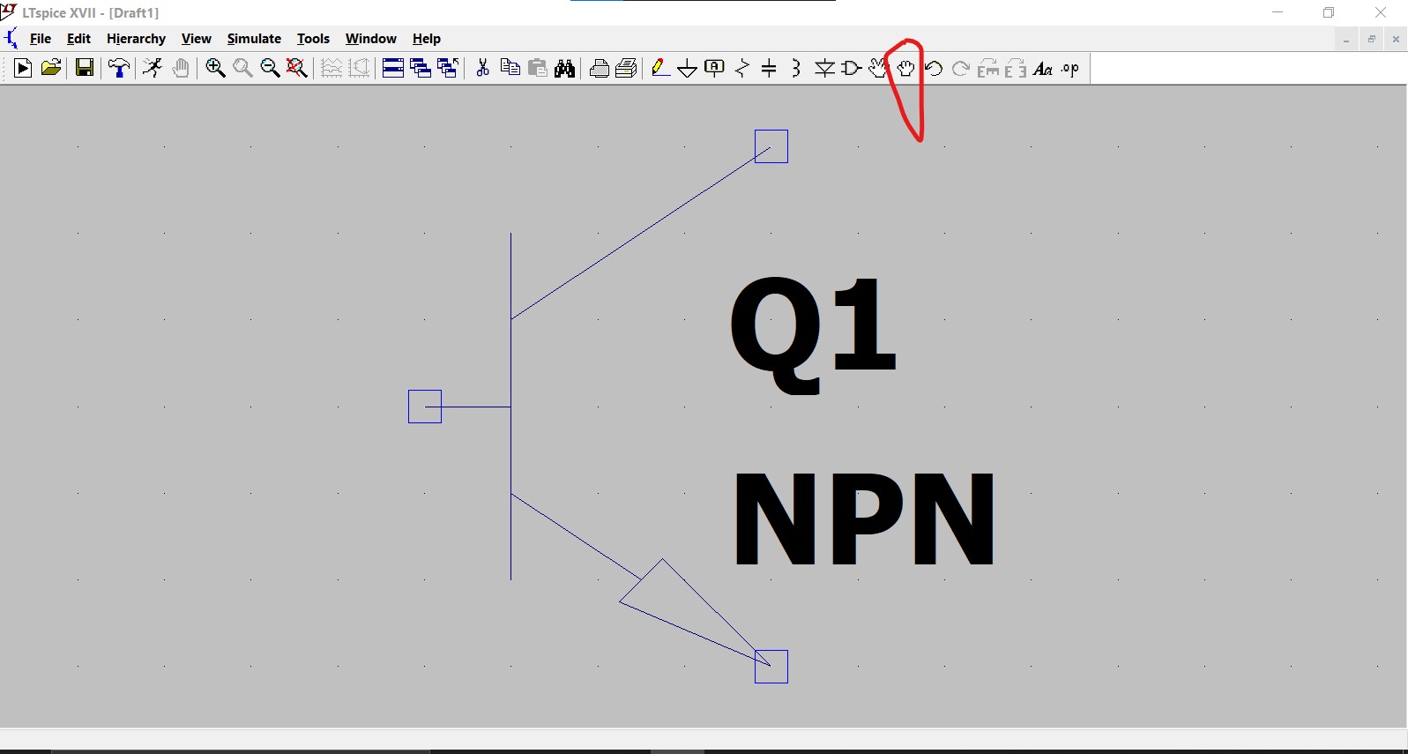Click the grayed Halt hand icon

click(x=181, y=69)
